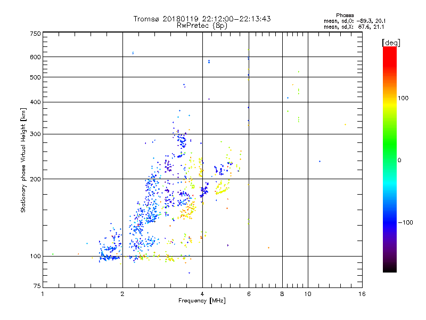This screenshot has height=320, width=426.
Task: Select the 'mean, sd,O: -89.3, 20.1' line
Action: click(x=355, y=21)
